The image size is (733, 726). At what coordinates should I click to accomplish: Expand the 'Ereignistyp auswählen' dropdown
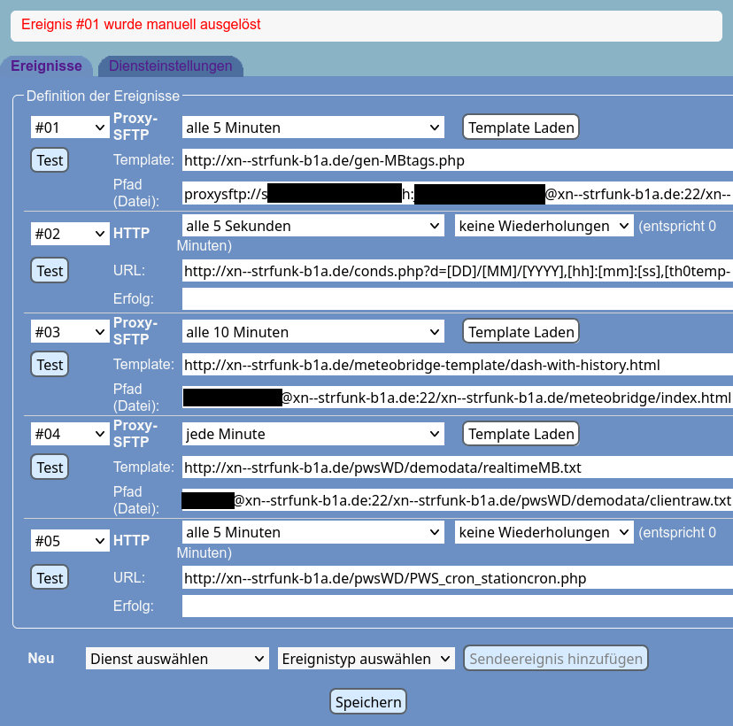366,659
